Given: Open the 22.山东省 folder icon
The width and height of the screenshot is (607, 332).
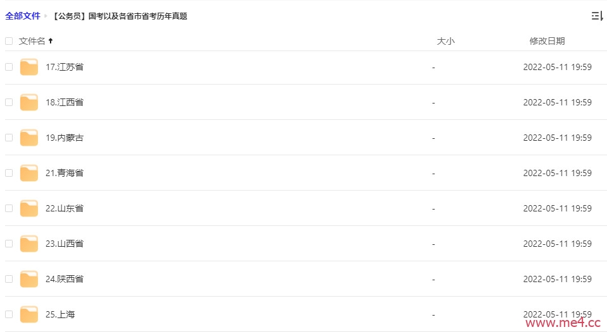Looking at the screenshot, I should (x=29, y=209).
